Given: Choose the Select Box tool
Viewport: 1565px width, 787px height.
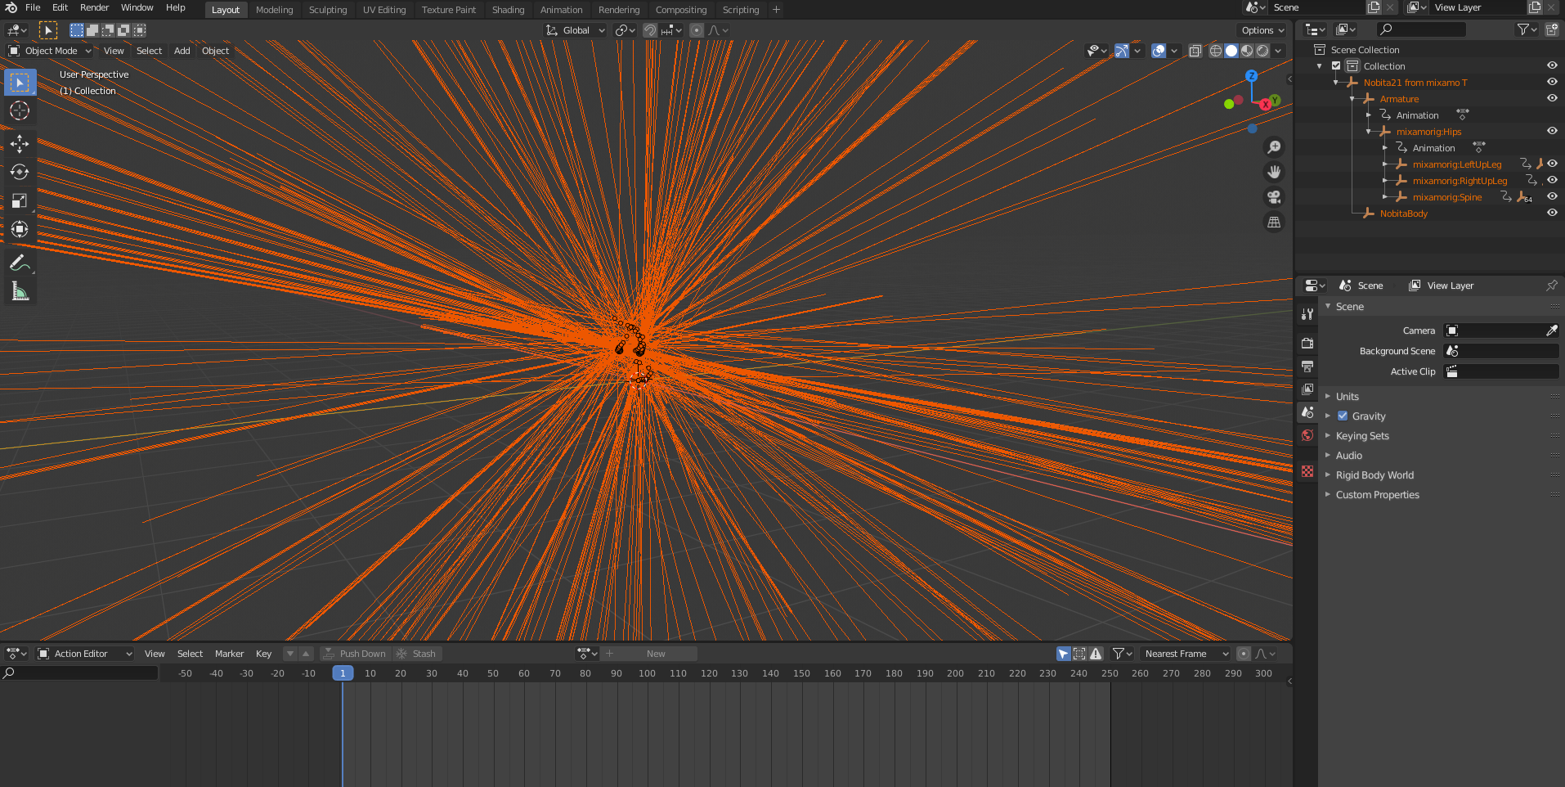Looking at the screenshot, I should pos(20,83).
